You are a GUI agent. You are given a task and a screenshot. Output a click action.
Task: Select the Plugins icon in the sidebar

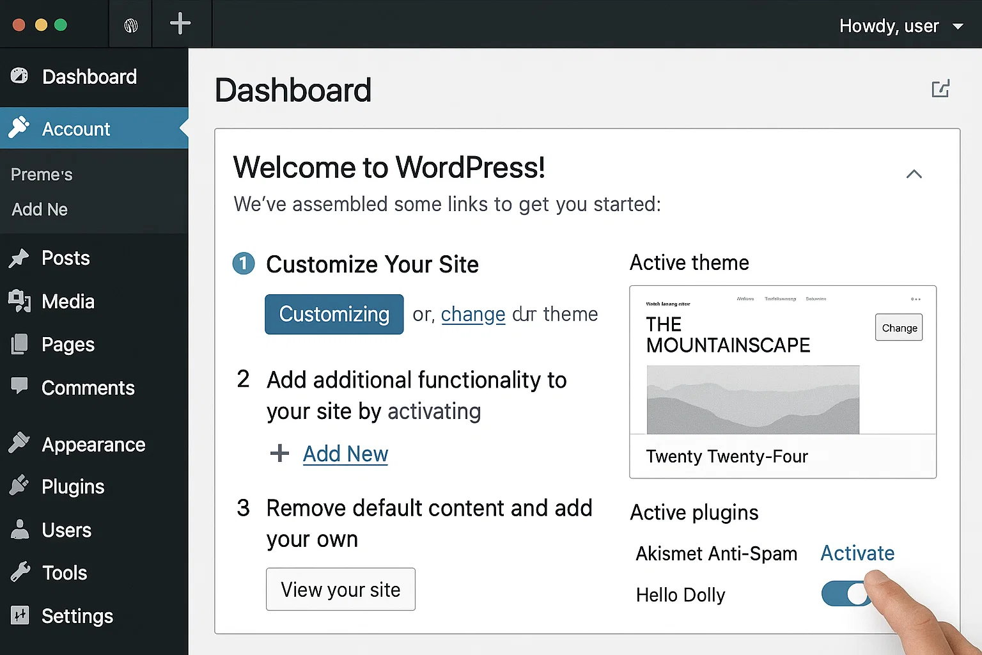tap(19, 486)
